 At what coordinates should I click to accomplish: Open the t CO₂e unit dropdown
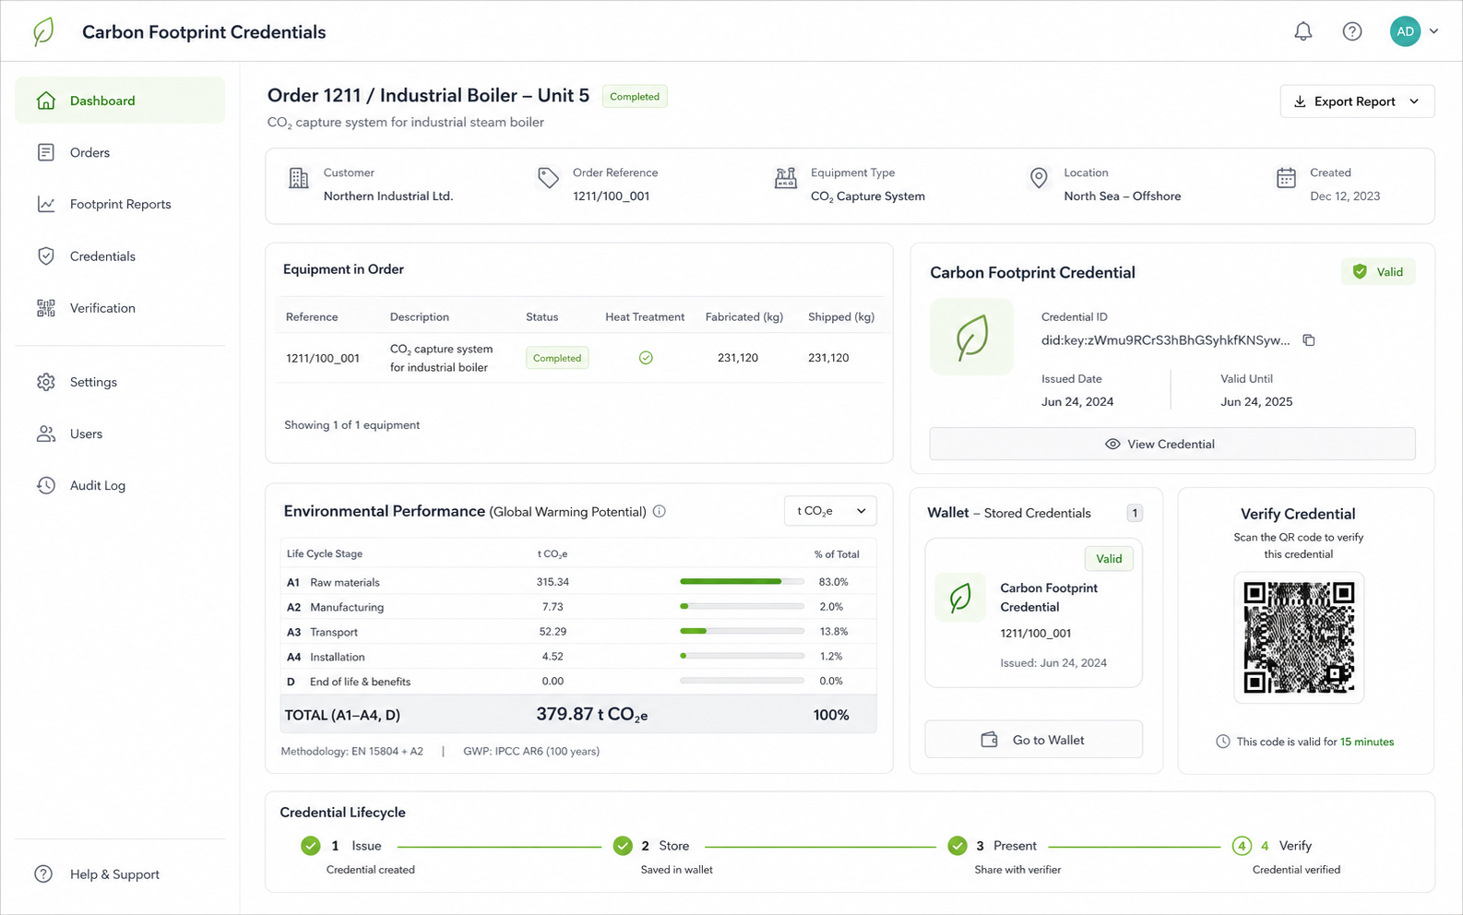point(830,511)
